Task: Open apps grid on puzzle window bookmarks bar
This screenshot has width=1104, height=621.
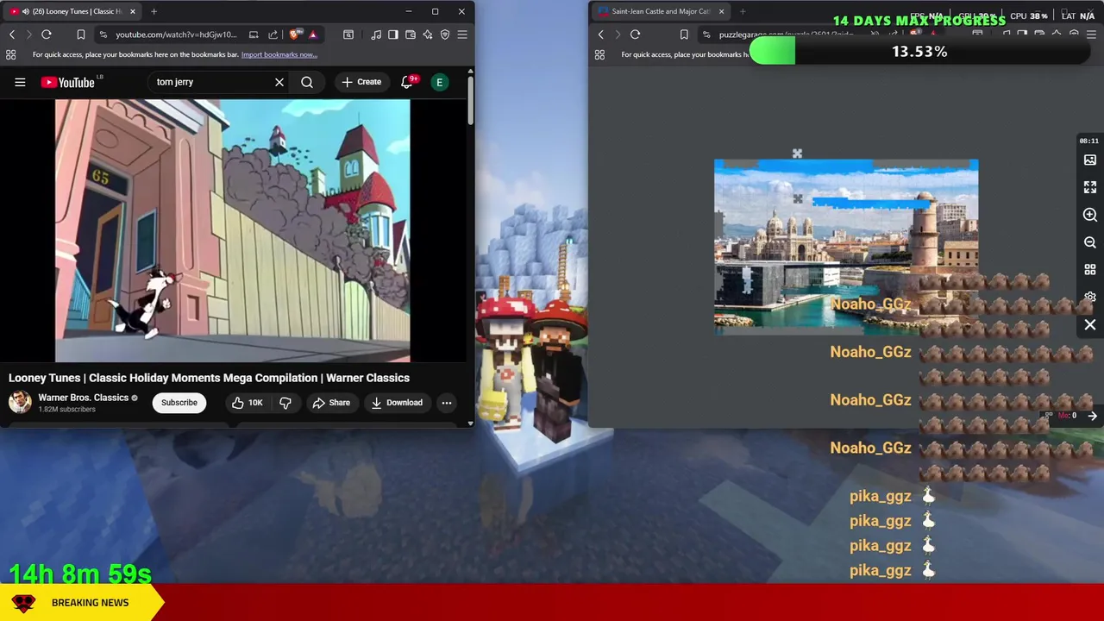Action: [599, 54]
